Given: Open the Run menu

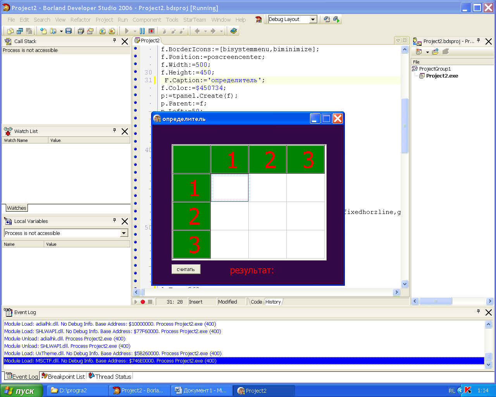Looking at the screenshot, I should coord(122,20).
